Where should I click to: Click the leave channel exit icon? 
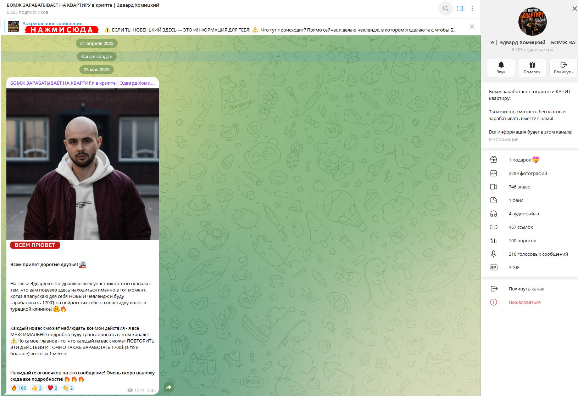[x=494, y=289]
